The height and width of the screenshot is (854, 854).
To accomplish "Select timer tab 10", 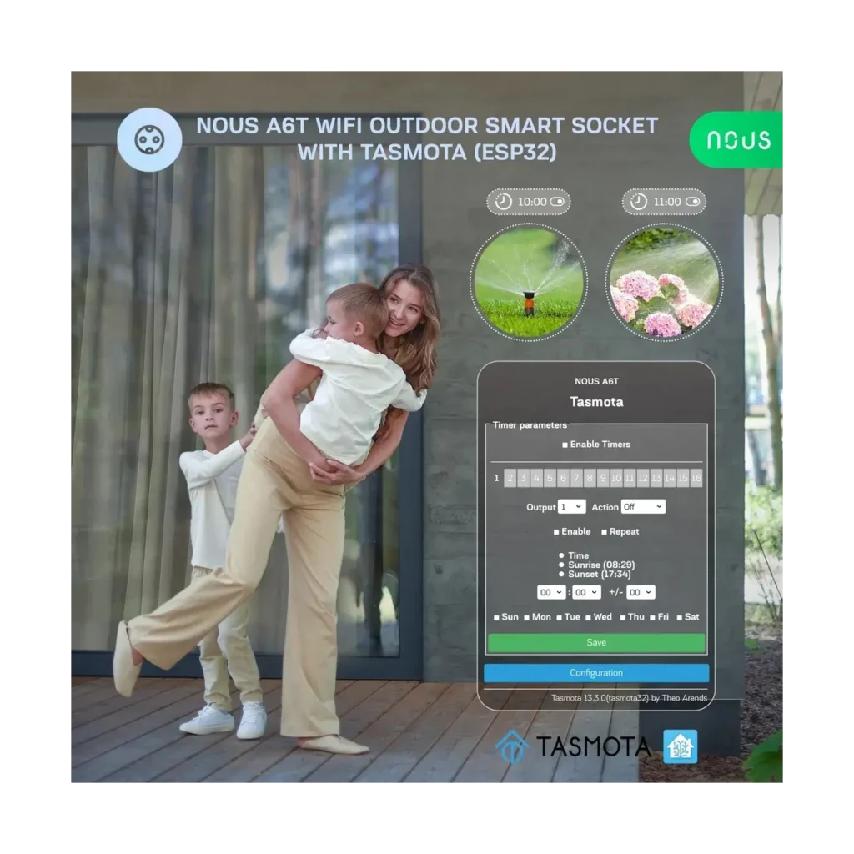I will click(x=616, y=478).
